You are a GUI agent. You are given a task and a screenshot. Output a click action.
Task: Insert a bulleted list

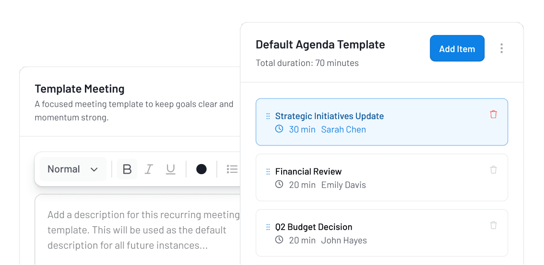click(232, 169)
